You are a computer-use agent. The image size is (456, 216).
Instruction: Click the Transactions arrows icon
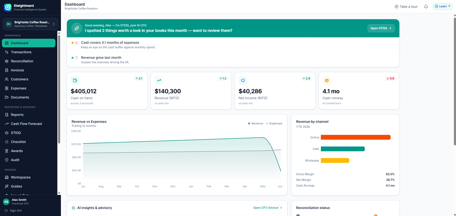pyautogui.click(x=7, y=52)
